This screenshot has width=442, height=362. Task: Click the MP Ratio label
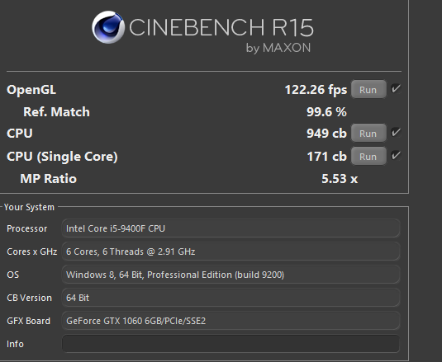[48, 179]
